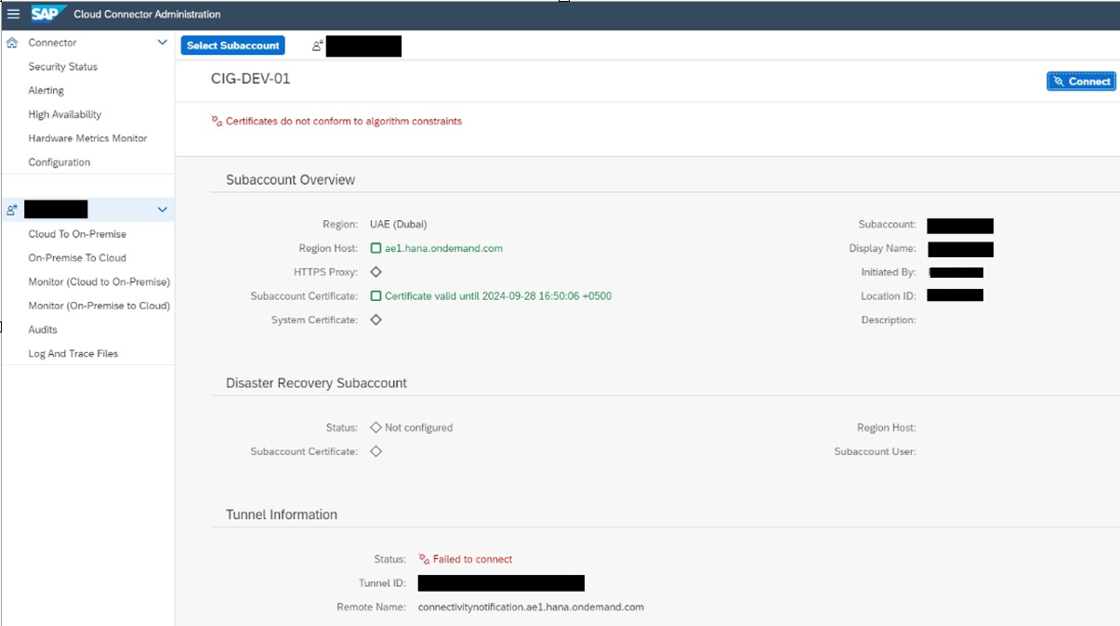Viewport: 1120px width, 626px height.
Task: Click the green Region Host status icon
Action: [376, 248]
